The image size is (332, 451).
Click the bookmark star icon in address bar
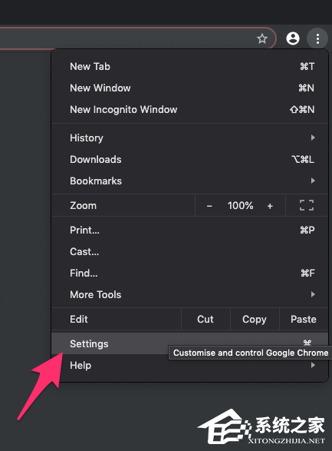tap(261, 38)
